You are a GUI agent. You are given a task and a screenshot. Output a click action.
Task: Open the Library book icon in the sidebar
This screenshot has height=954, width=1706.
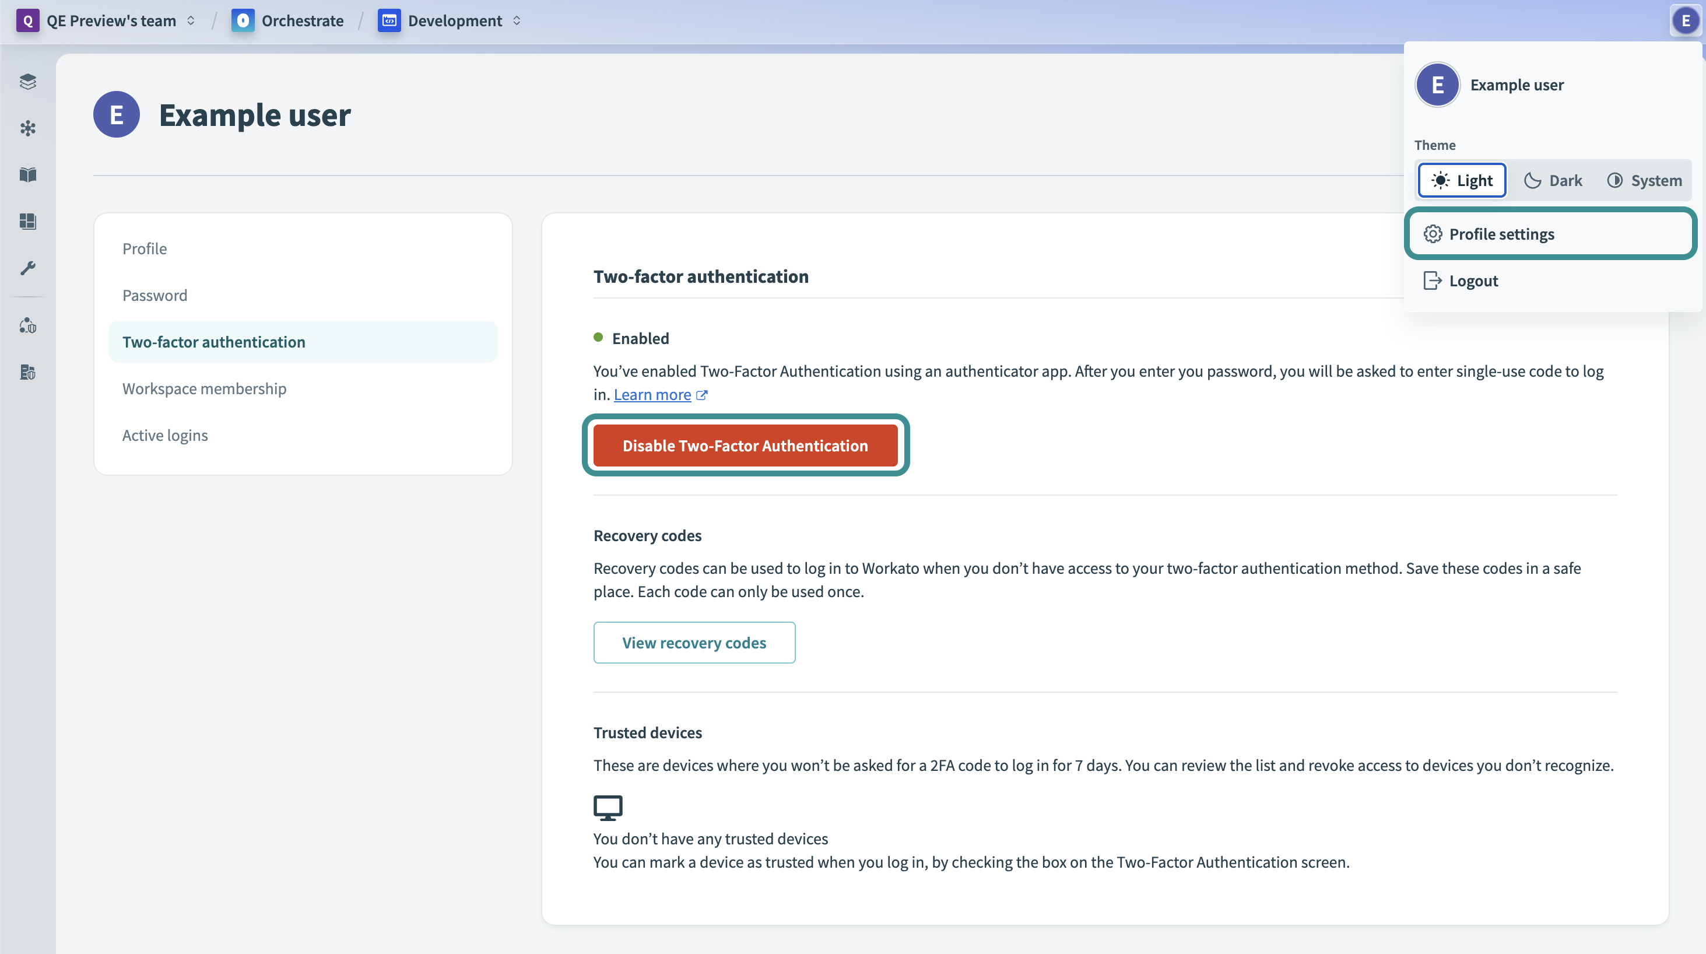coord(28,175)
